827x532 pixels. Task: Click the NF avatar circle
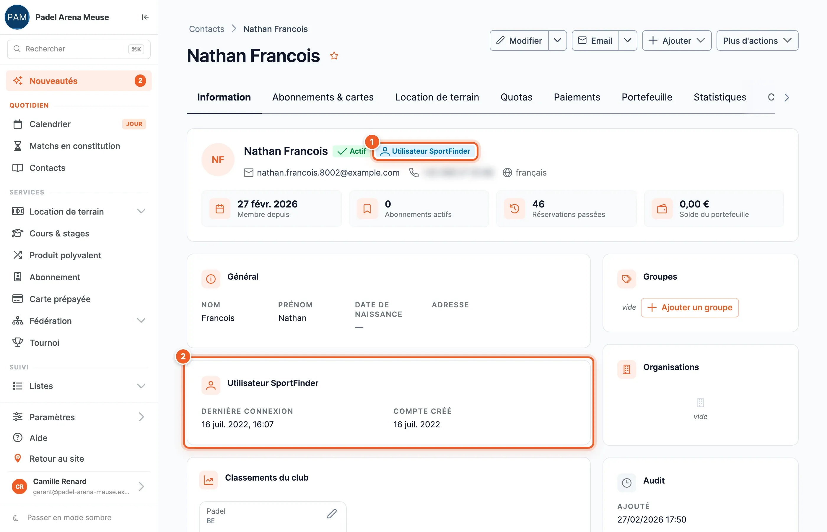218,160
